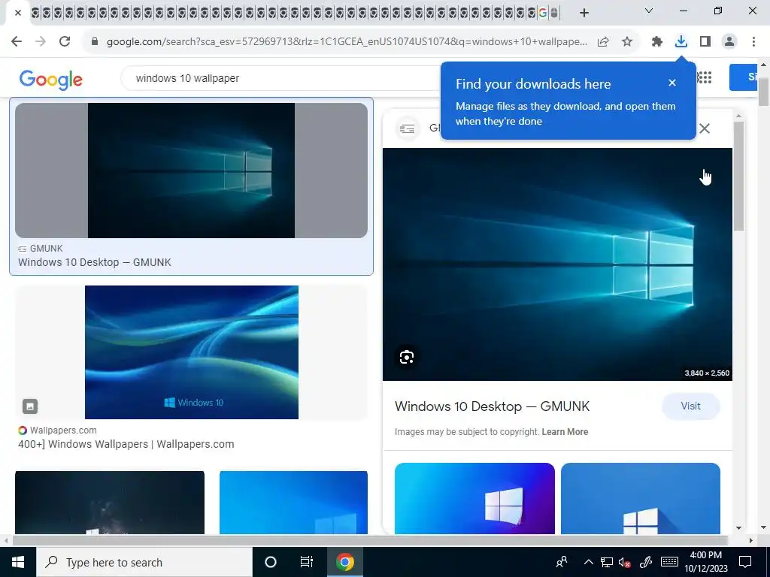Close the image preview panel
Image resolution: width=770 pixels, height=577 pixels.
(705, 128)
